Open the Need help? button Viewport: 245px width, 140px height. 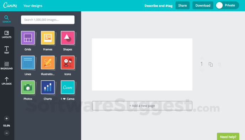[x=228, y=136]
